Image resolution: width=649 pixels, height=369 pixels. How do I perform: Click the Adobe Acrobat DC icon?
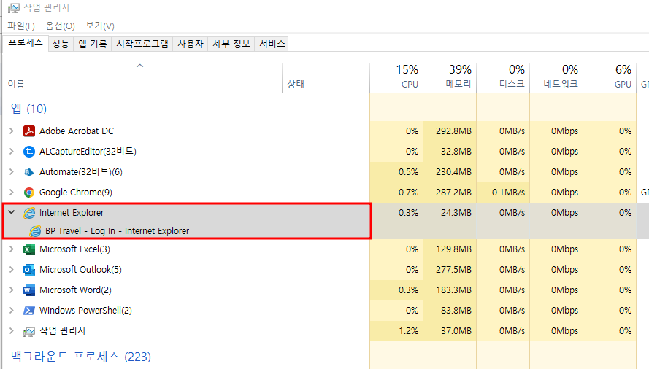pyautogui.click(x=29, y=131)
